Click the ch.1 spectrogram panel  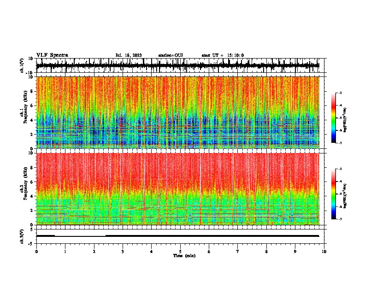click(x=177, y=112)
